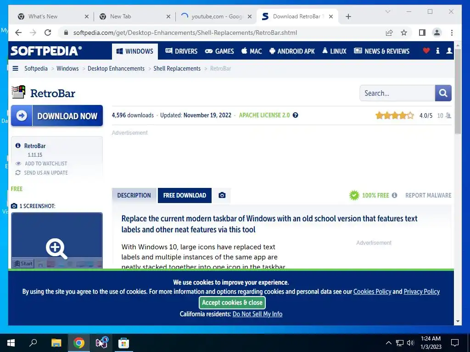Reload the Softpedia page
The width and height of the screenshot is (470, 352).
(48, 33)
